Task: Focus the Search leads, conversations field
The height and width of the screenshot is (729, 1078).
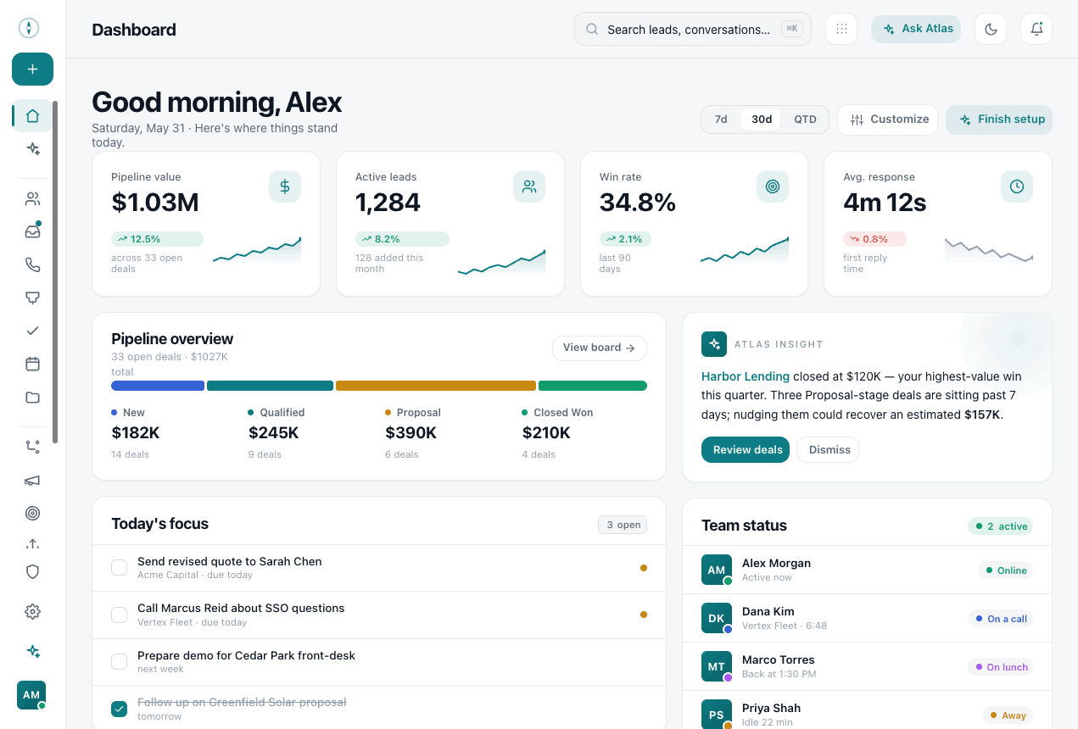Action: [x=693, y=29]
